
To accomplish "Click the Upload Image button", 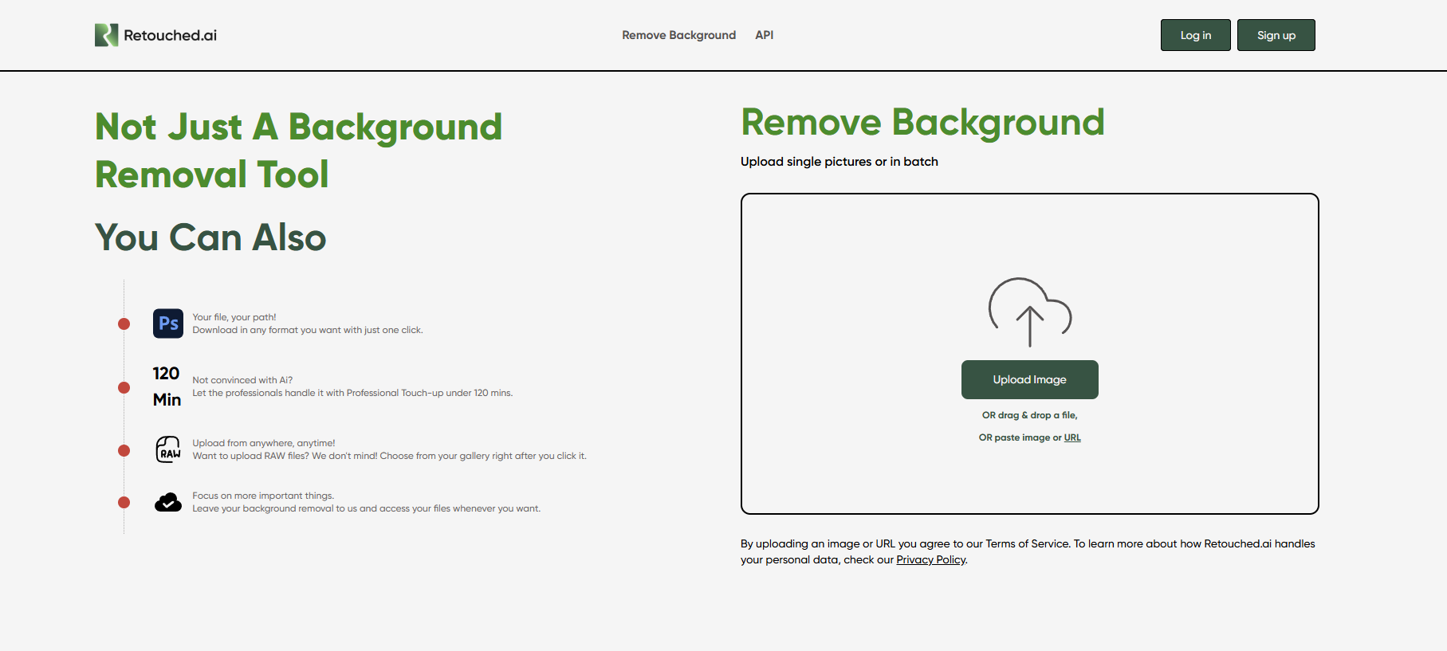I will [1029, 379].
